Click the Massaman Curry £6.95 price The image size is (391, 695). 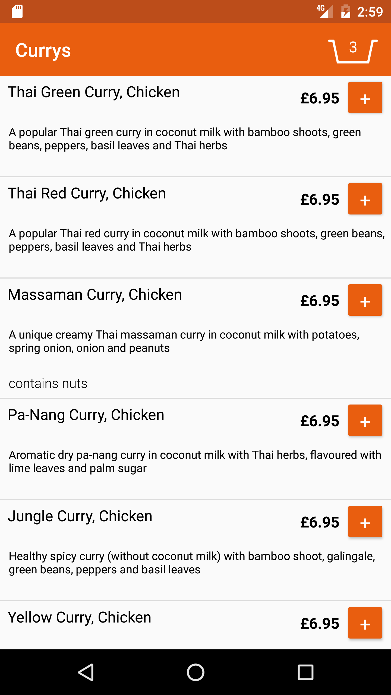click(x=320, y=301)
